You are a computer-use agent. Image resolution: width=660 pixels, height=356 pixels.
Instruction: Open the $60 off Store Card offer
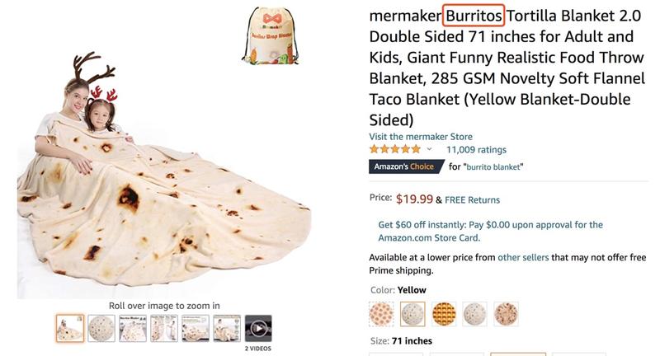tap(490, 230)
